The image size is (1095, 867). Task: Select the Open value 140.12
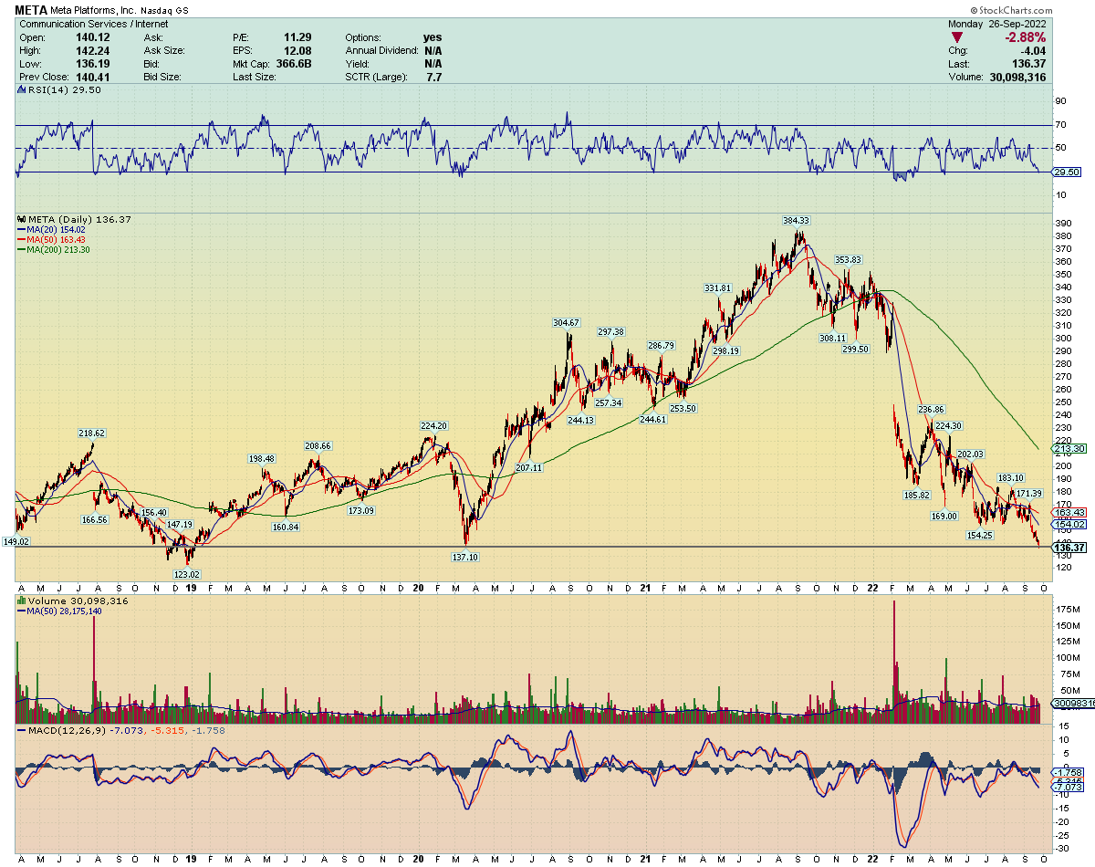coord(91,37)
